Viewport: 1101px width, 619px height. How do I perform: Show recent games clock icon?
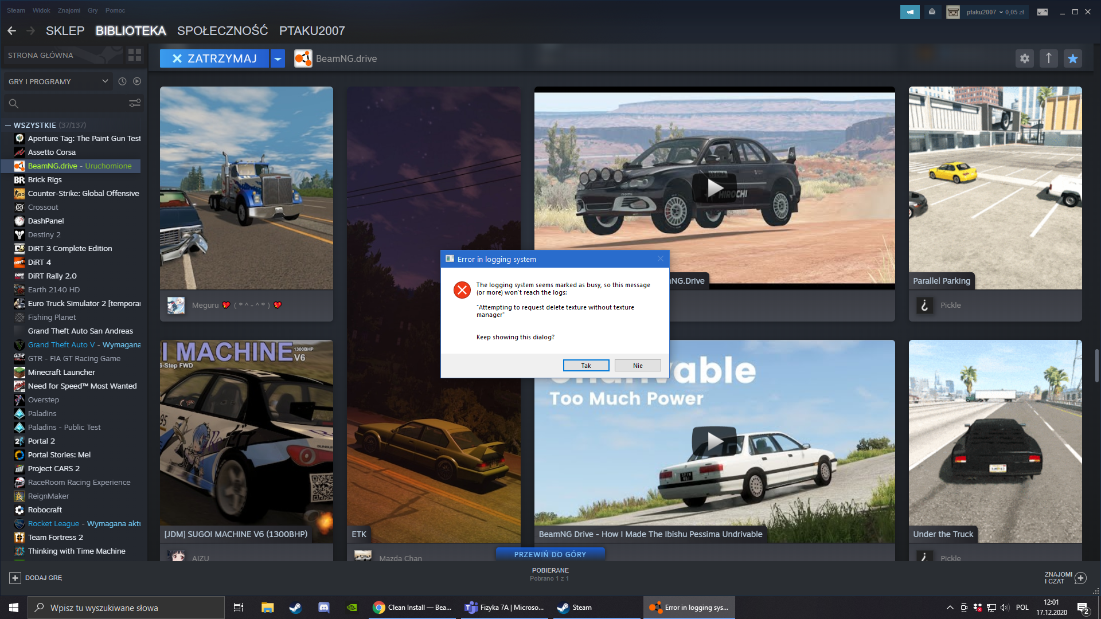pyautogui.click(x=122, y=81)
